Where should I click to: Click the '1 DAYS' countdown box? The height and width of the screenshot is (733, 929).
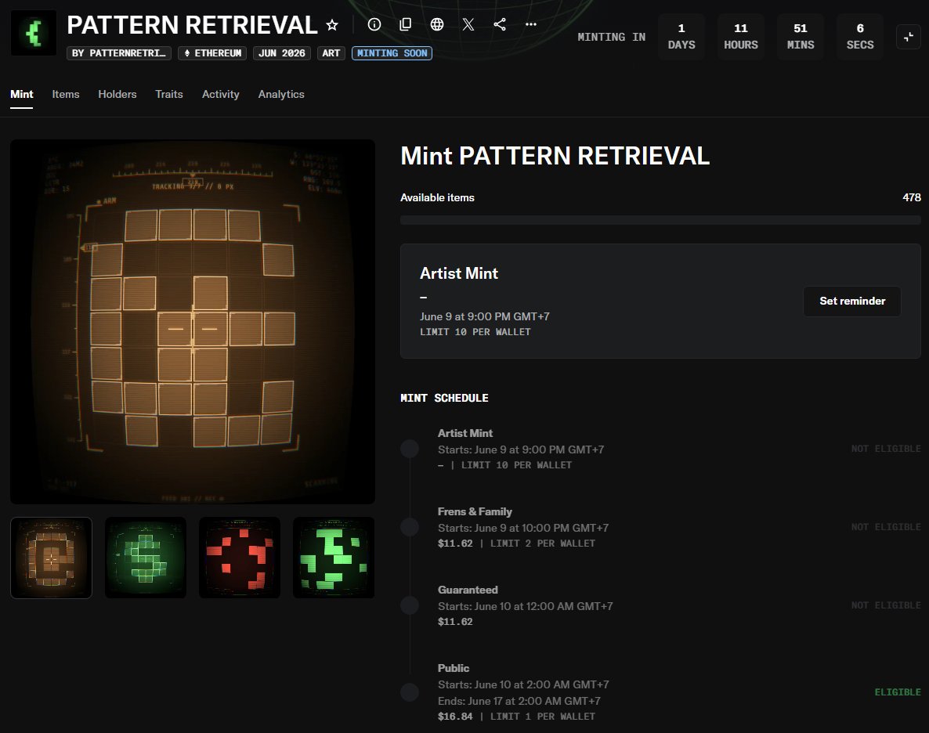click(x=681, y=37)
